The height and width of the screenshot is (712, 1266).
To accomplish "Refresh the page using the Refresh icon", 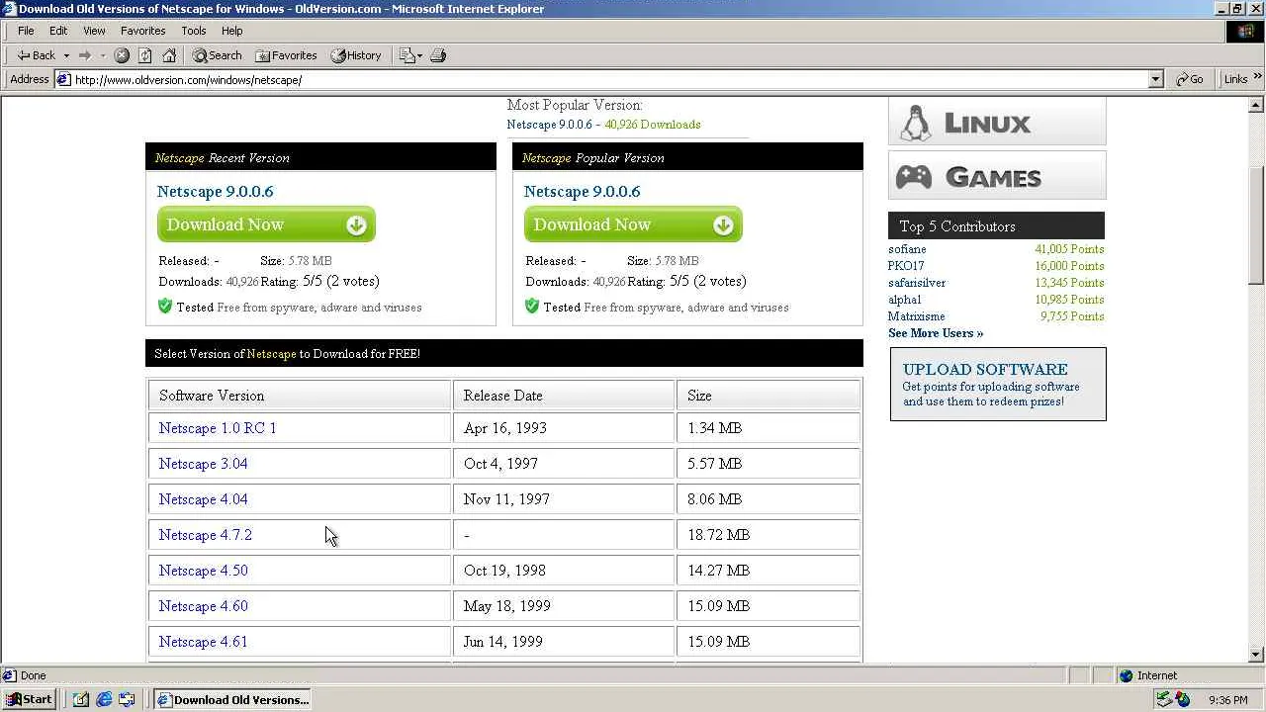I will pos(145,55).
